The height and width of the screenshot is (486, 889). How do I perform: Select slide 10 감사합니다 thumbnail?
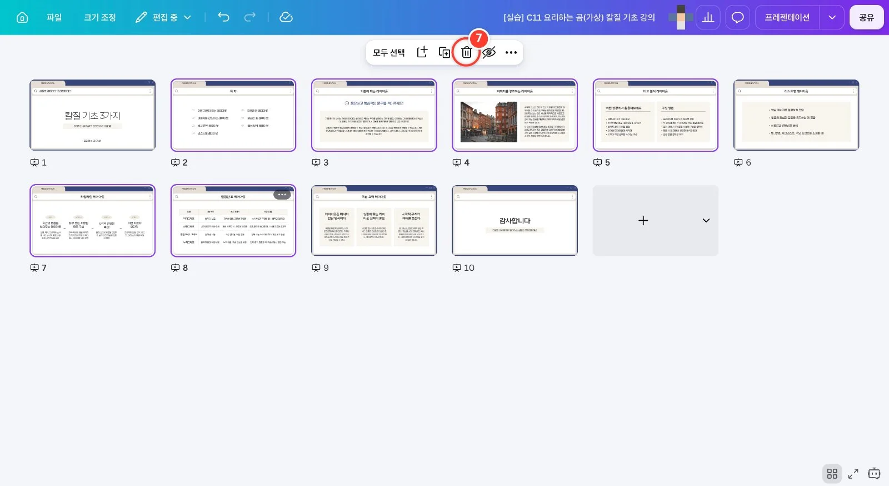[x=515, y=220]
